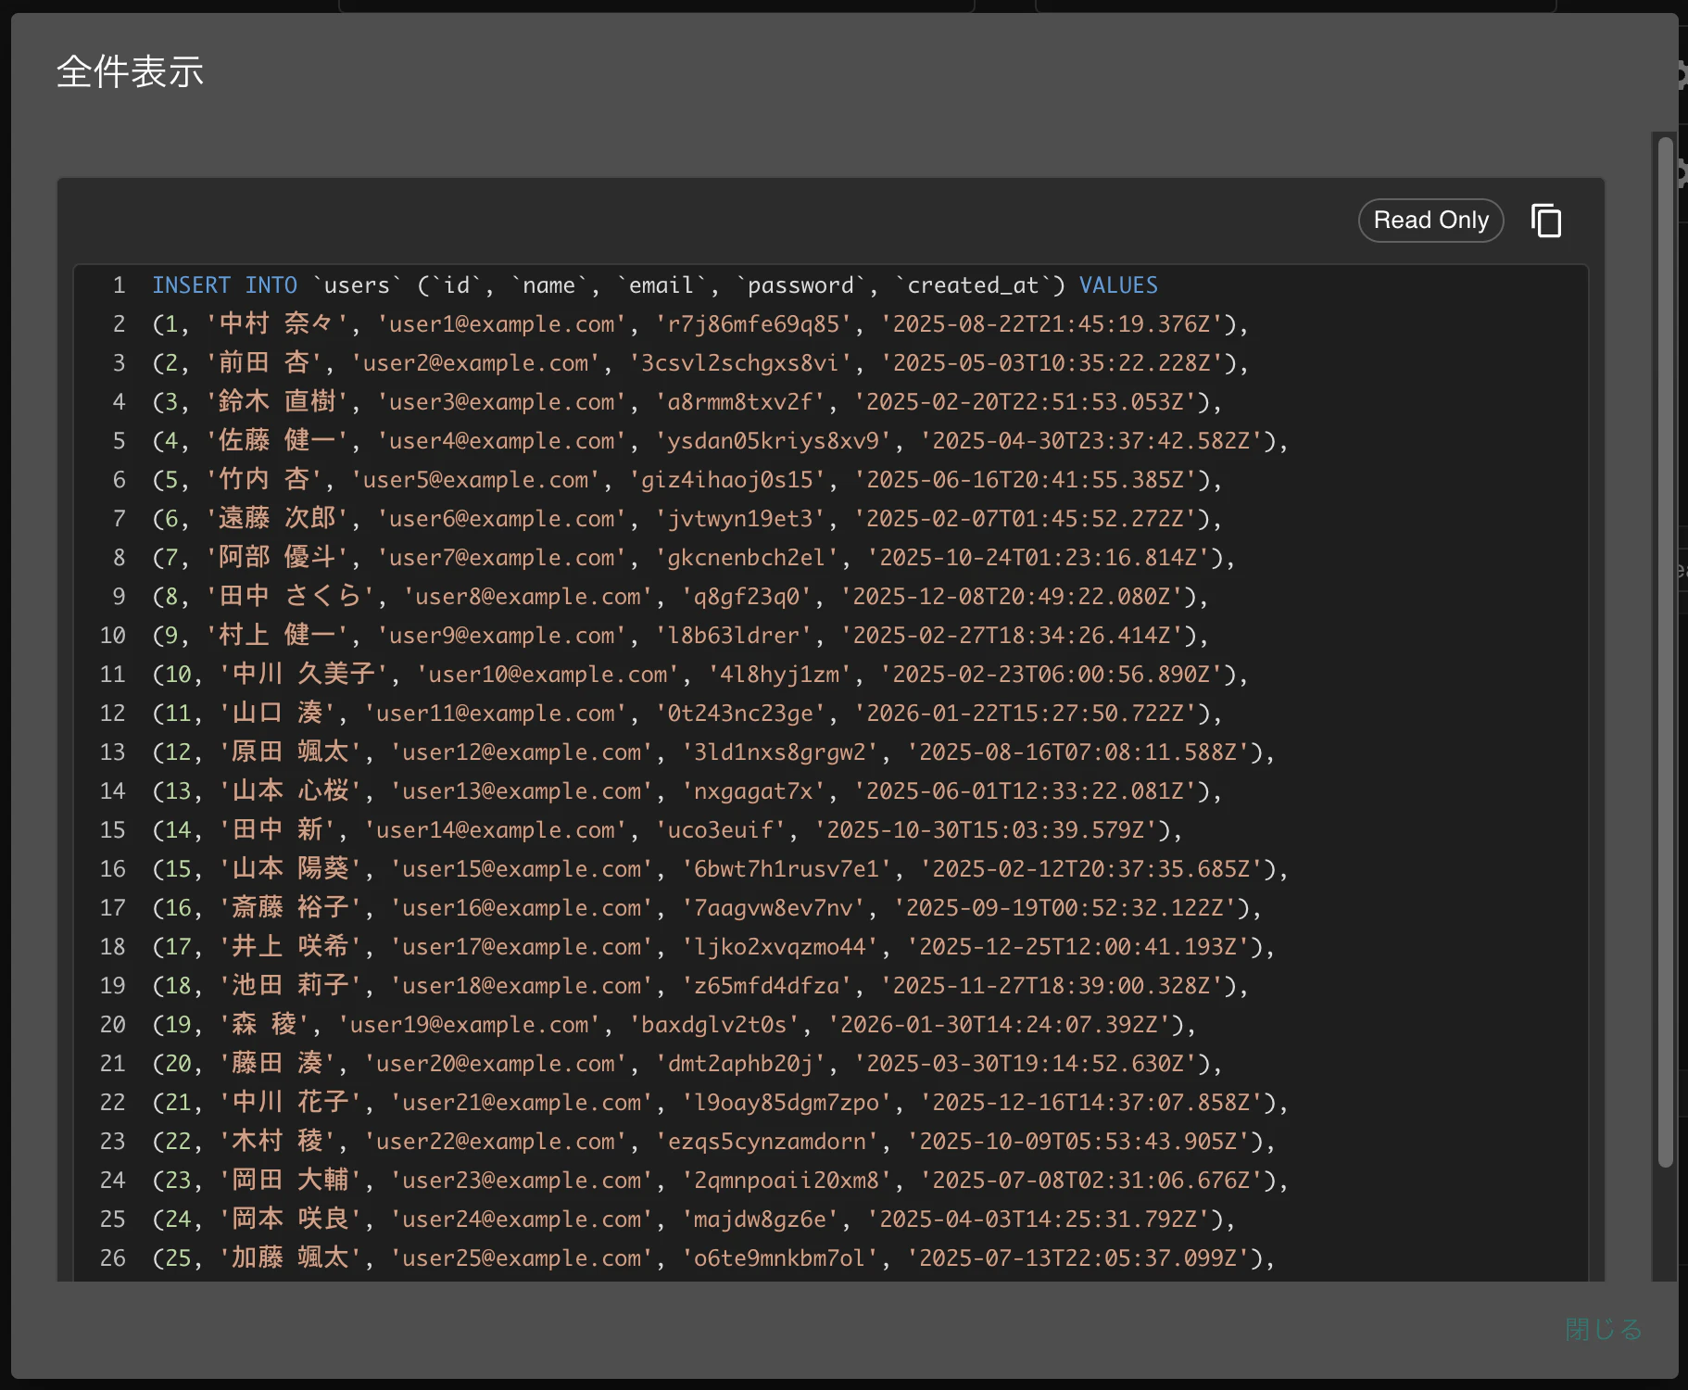Copy the SQL code with copy icon
Screen dimensions: 1688x1390
tap(1546, 221)
